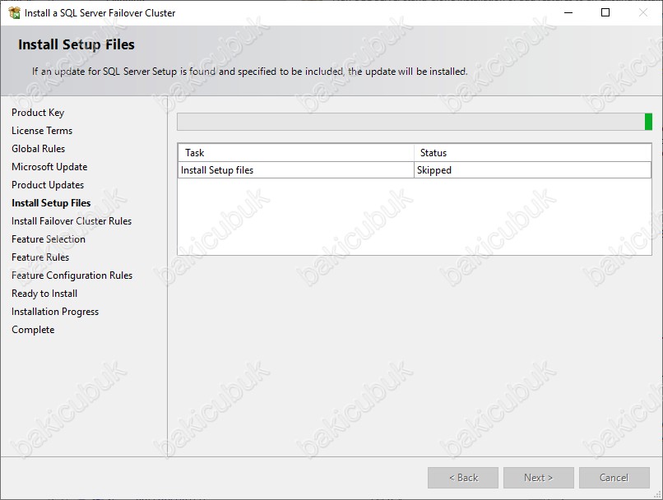Select the Feature Rules step
Screen dimensions: 663x500
click(40, 257)
